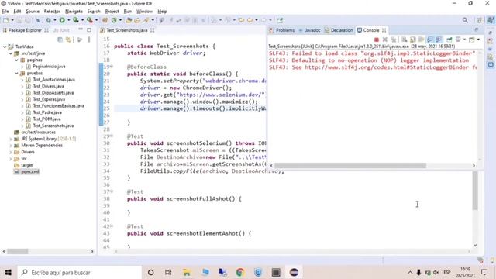Select Test_POM.java in Package Explorer
Screen dimensions: 496x279
click(46, 119)
